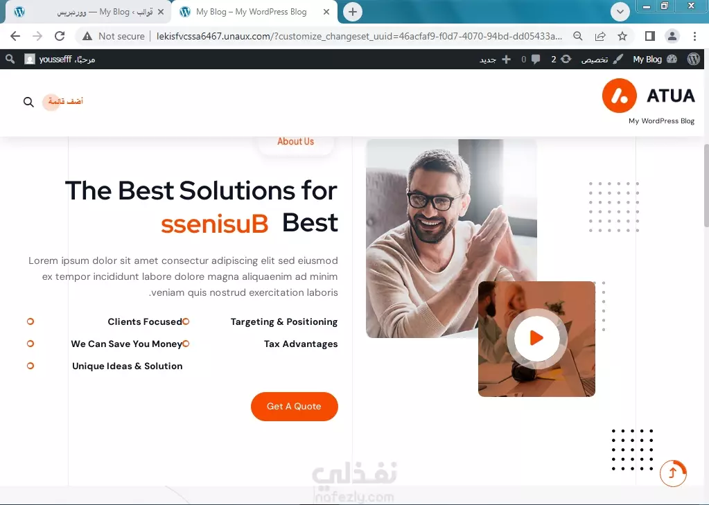This screenshot has width=709, height=505.
Task: Click the Get A Quote button
Action: click(295, 407)
